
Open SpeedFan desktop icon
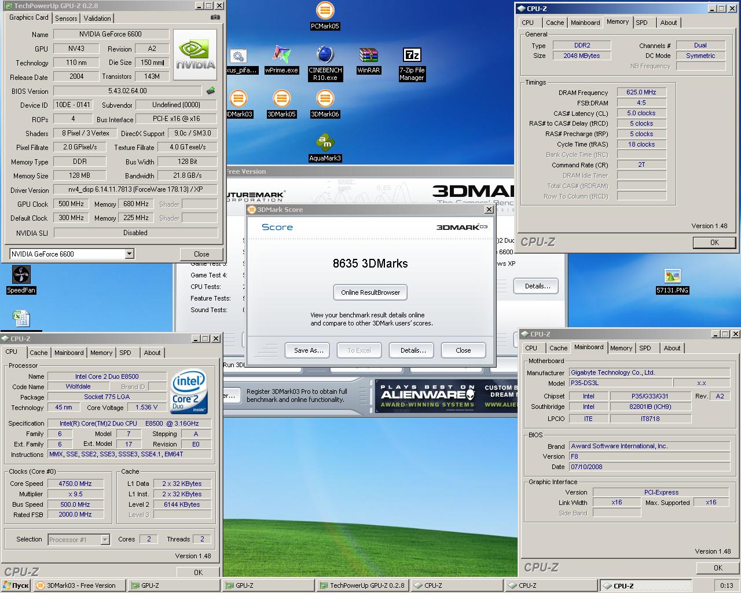(21, 280)
